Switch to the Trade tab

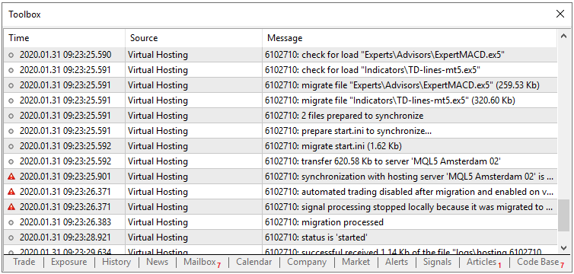(x=24, y=262)
